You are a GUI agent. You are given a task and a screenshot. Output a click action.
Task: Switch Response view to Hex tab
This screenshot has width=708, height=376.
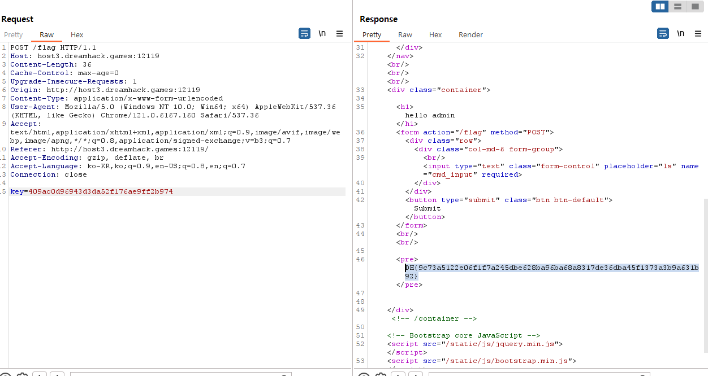point(435,35)
